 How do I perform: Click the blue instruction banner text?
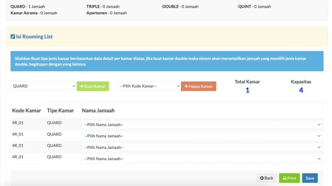click(x=160, y=61)
